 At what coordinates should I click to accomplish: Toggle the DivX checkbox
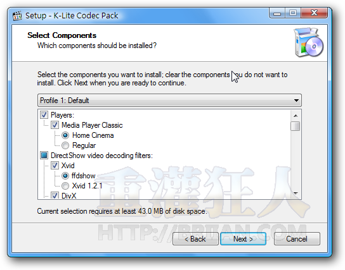[x=55, y=195]
